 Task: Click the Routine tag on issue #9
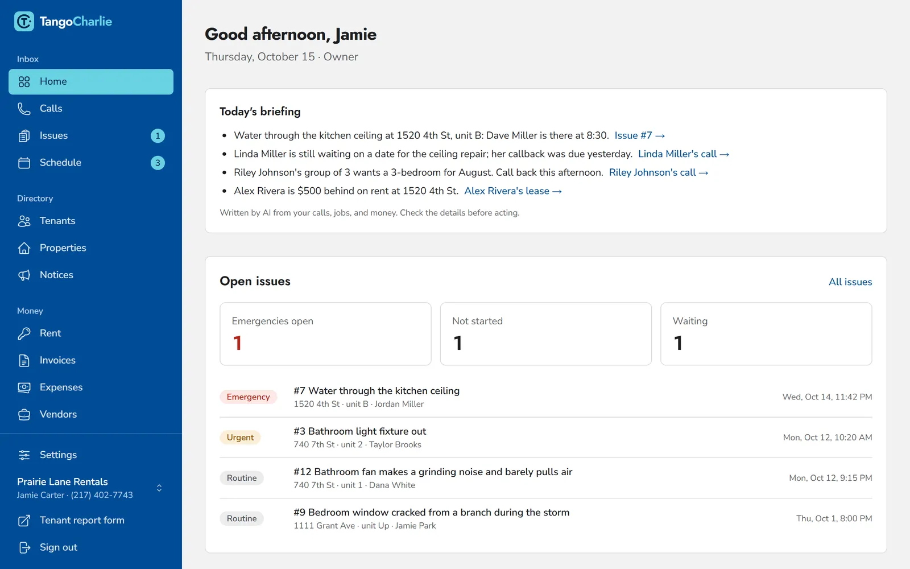click(x=242, y=518)
